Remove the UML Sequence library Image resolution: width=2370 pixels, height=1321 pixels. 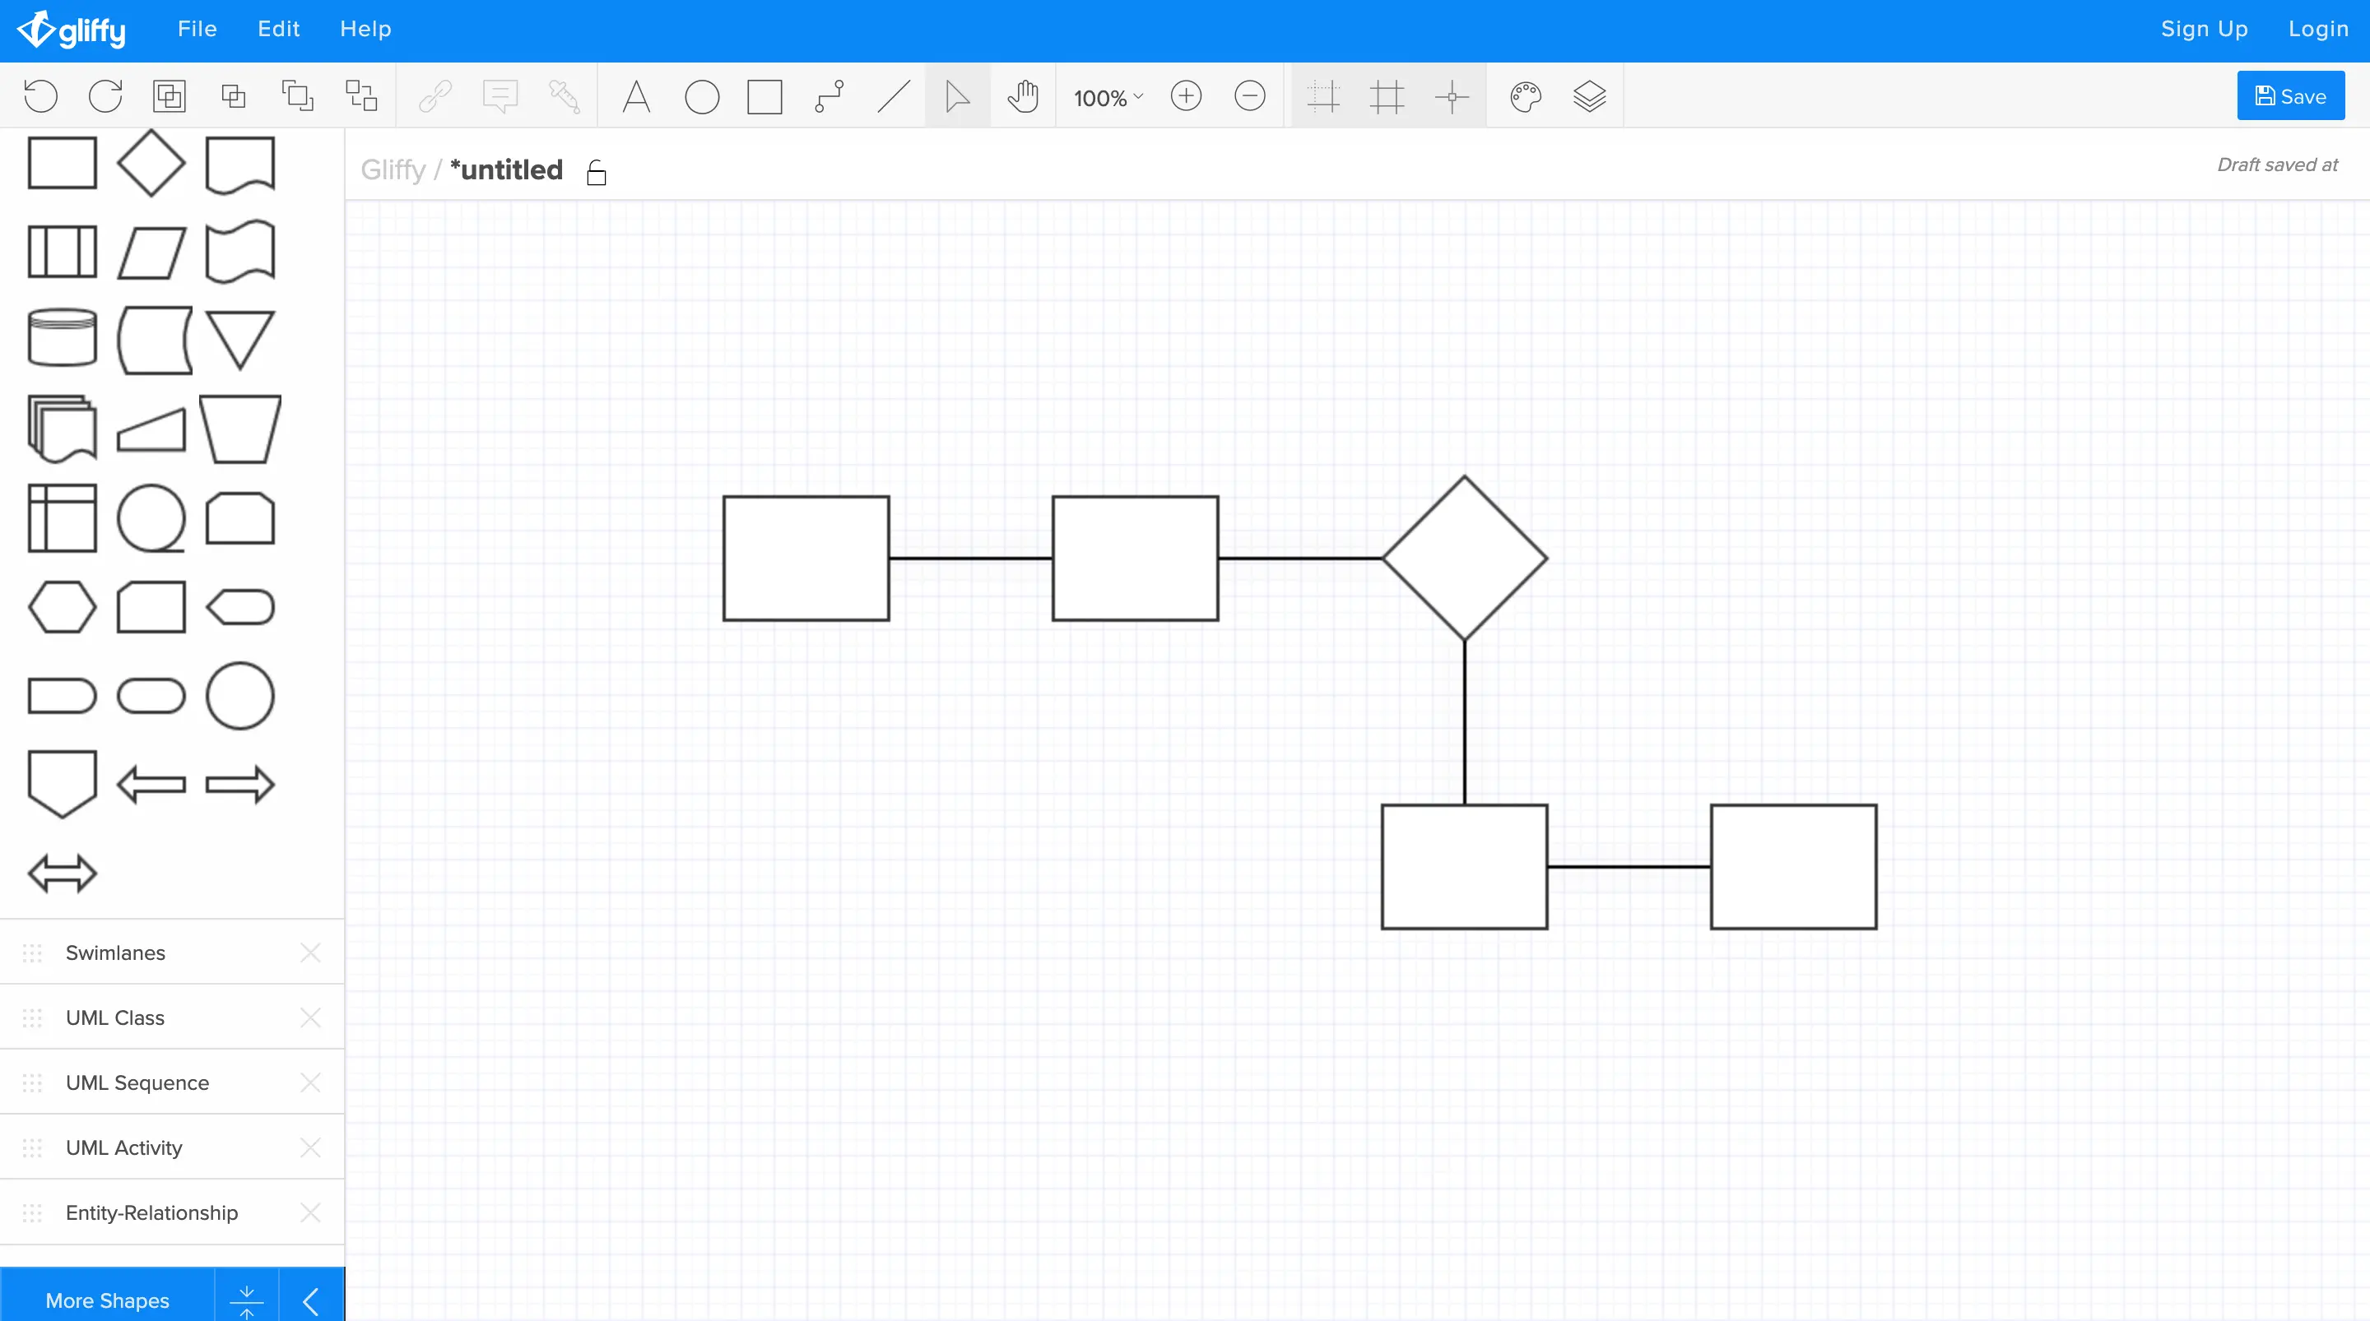click(310, 1082)
